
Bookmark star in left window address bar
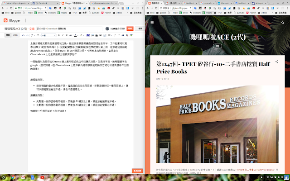(45, 8)
